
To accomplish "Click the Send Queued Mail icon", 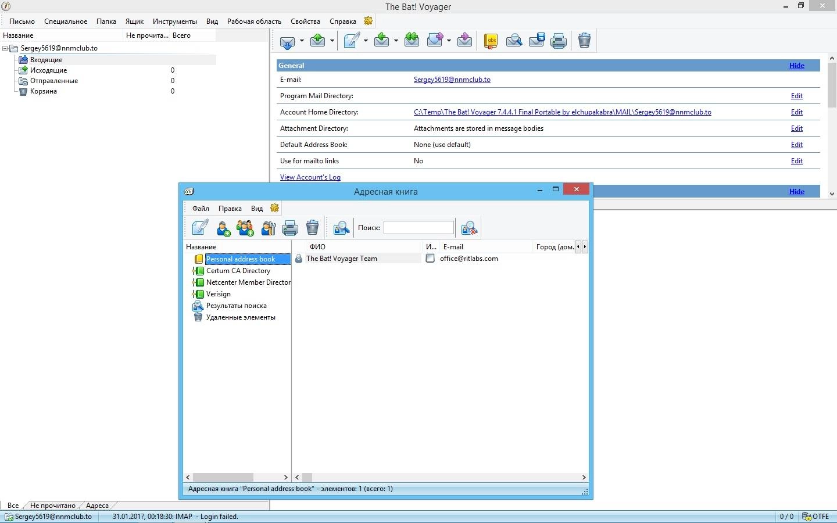I will tap(318, 40).
